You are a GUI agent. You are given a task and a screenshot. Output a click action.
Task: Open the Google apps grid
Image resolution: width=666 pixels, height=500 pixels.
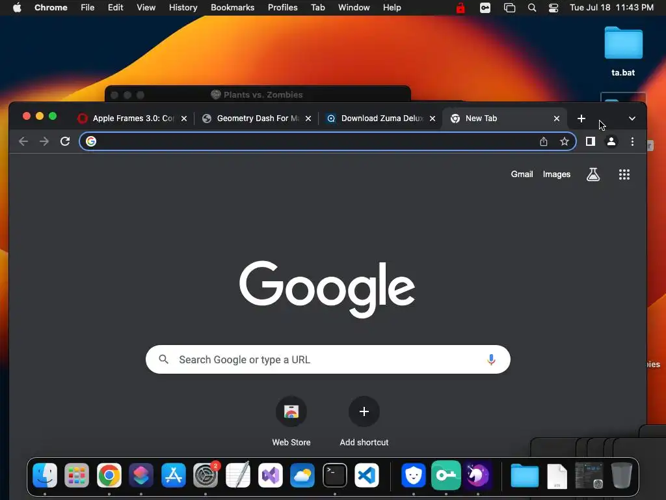pos(624,174)
